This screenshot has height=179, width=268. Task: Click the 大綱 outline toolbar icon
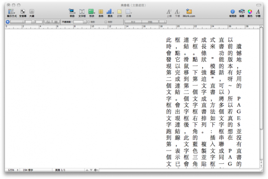click(32, 12)
